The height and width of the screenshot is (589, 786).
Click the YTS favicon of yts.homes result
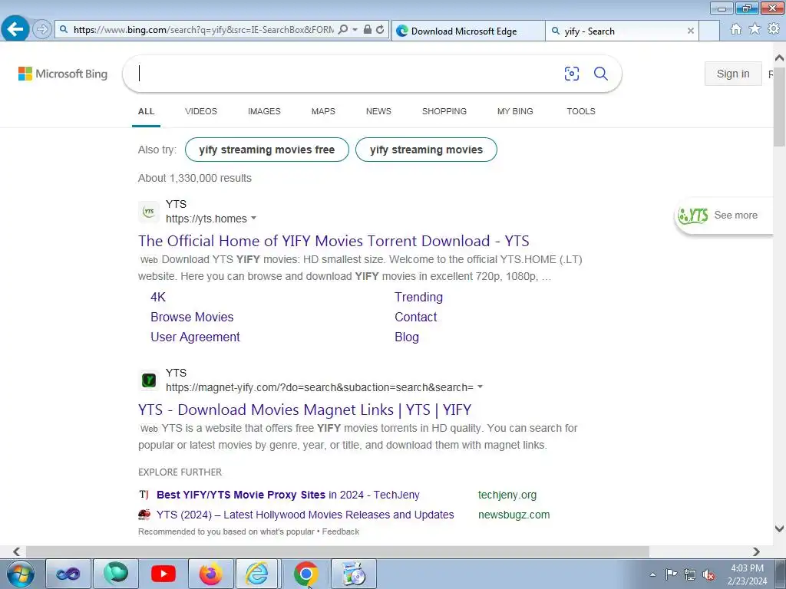click(148, 212)
